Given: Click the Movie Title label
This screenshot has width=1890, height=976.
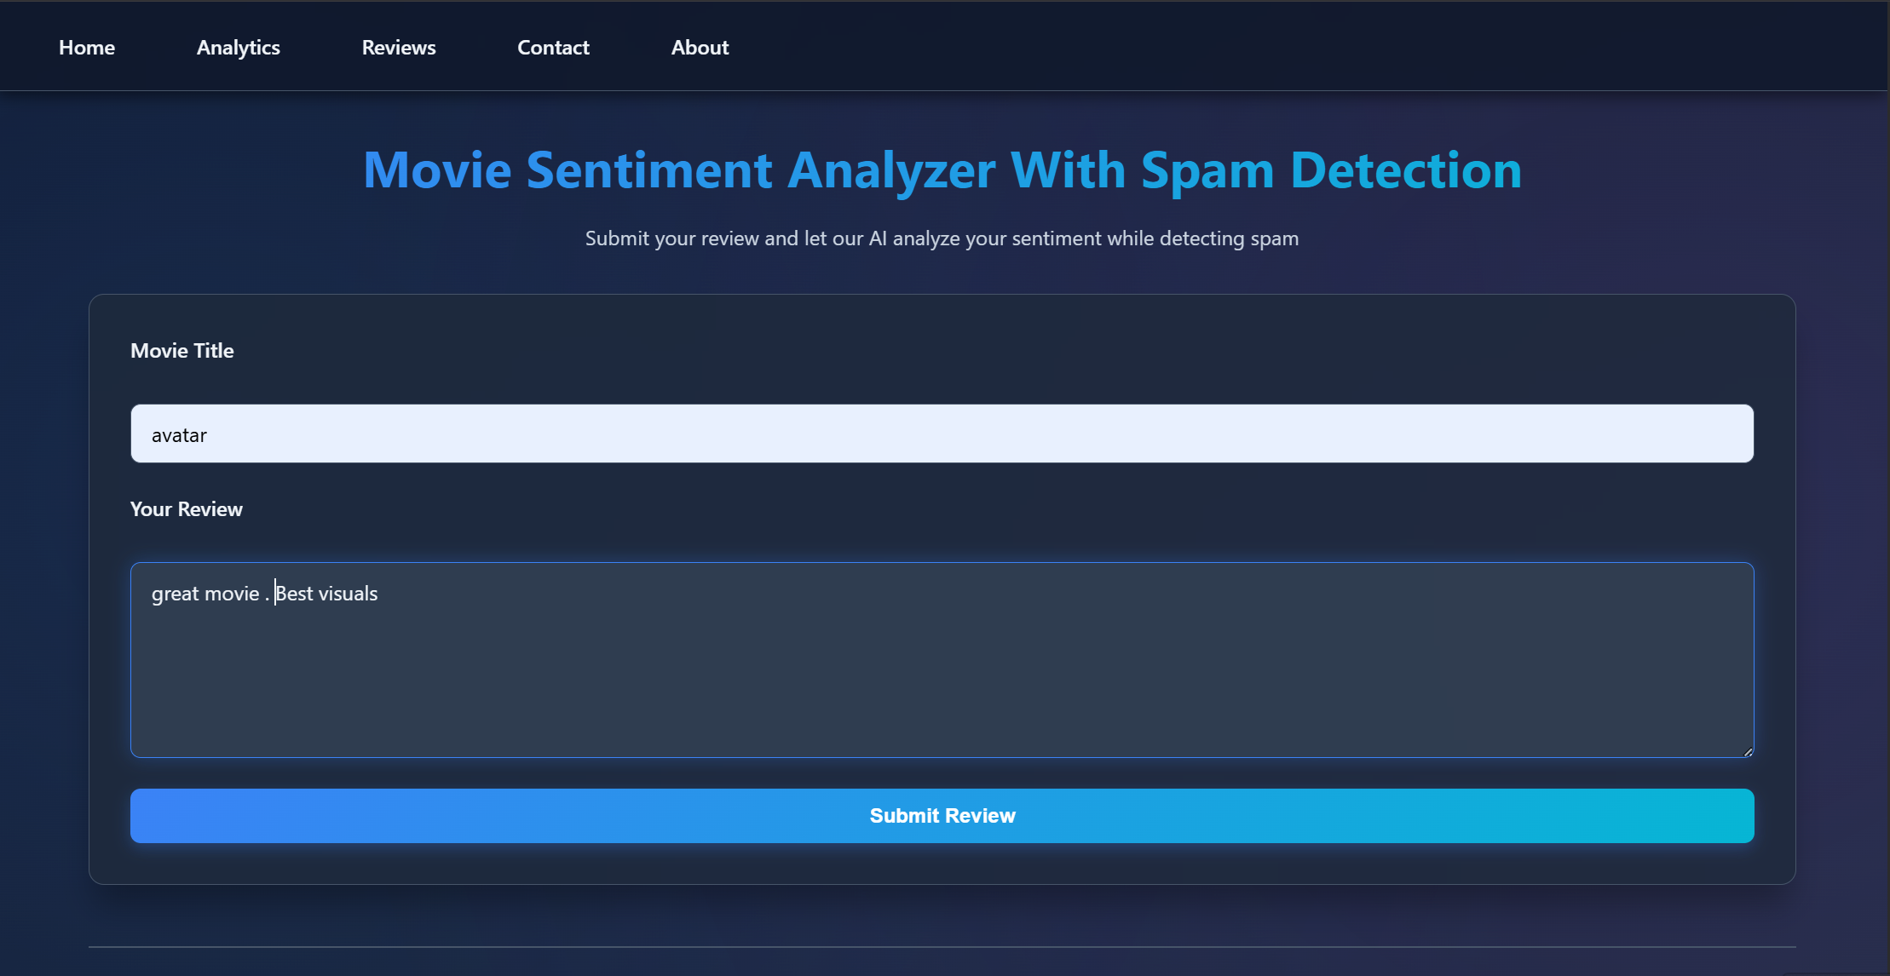Looking at the screenshot, I should pos(182,350).
